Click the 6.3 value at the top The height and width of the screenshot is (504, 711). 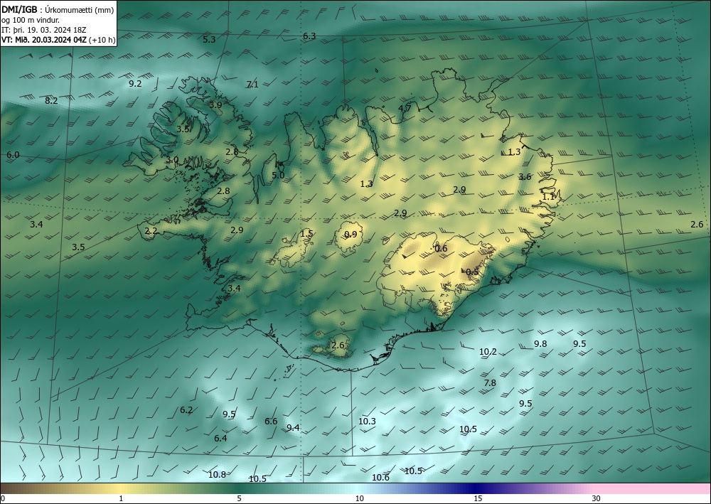click(x=309, y=36)
